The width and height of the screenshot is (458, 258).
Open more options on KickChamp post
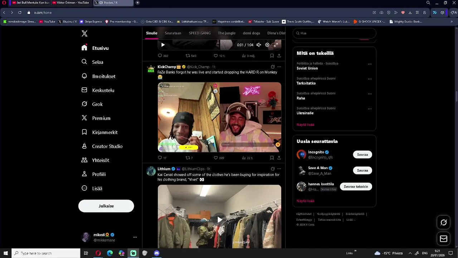279,67
